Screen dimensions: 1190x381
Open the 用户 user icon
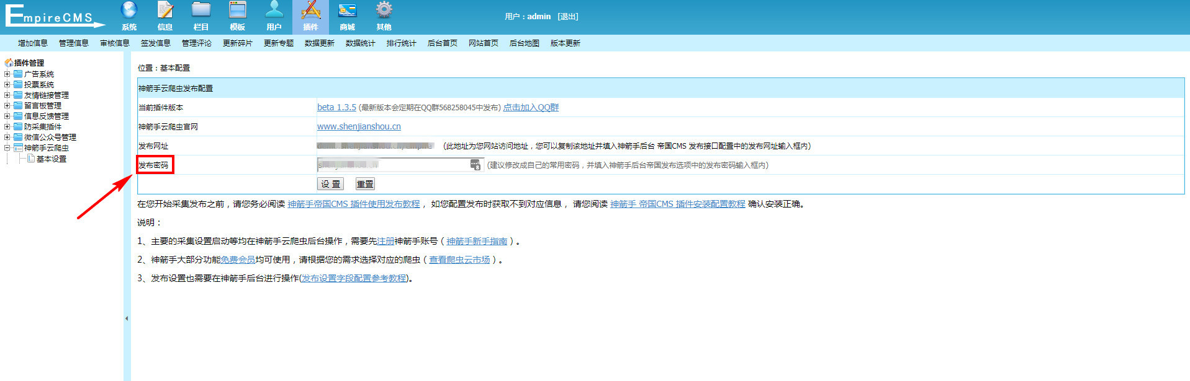[274, 11]
